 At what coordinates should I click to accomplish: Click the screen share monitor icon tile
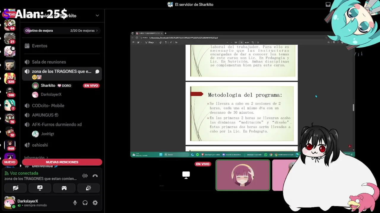186,175
